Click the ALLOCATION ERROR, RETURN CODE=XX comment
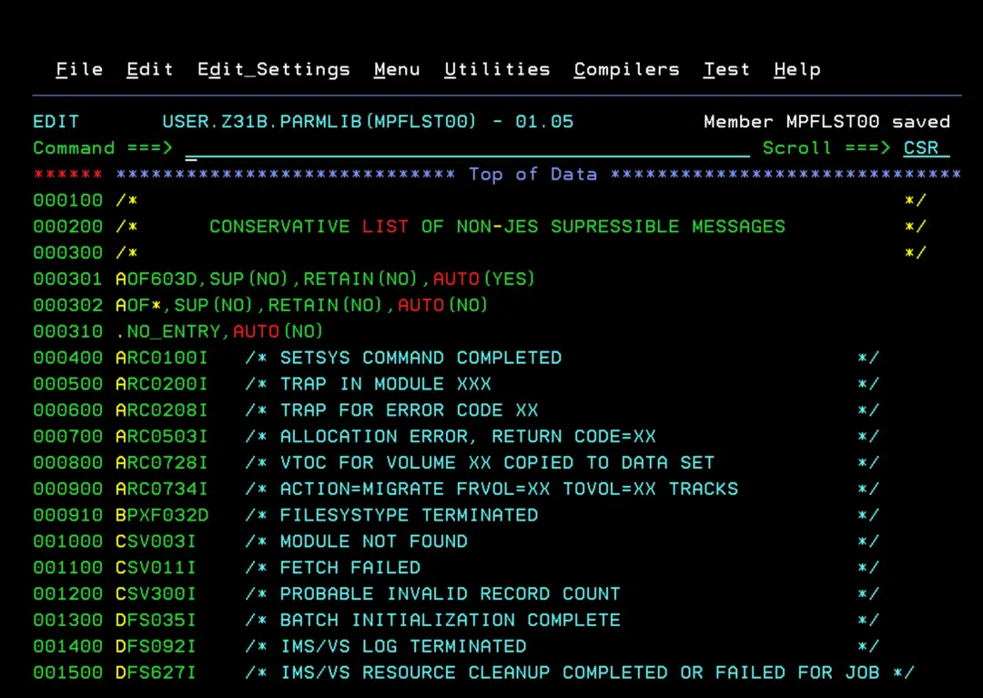 pyautogui.click(x=468, y=437)
